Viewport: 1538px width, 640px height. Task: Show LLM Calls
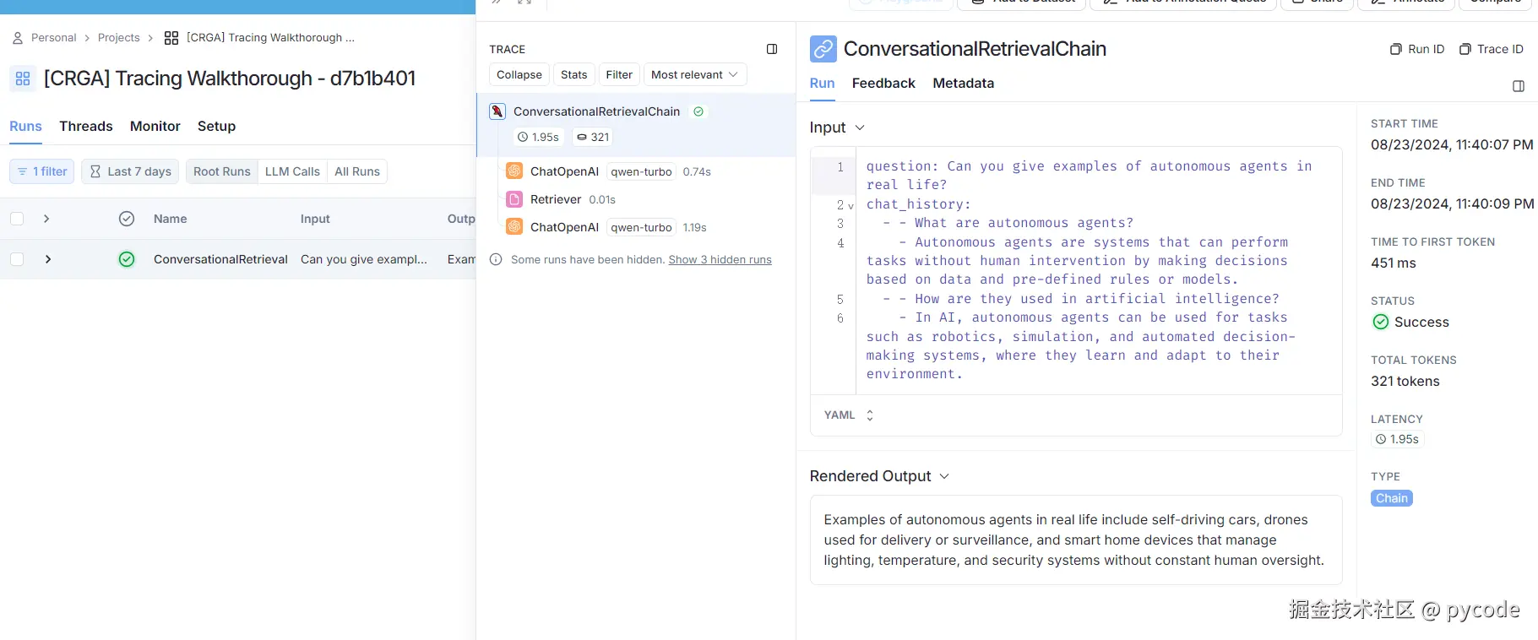click(x=292, y=171)
